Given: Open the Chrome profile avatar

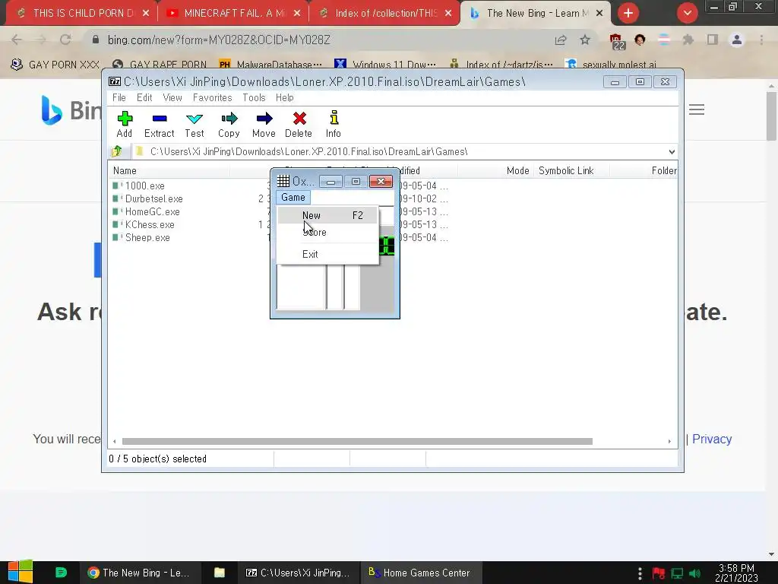Looking at the screenshot, I should click(x=737, y=40).
